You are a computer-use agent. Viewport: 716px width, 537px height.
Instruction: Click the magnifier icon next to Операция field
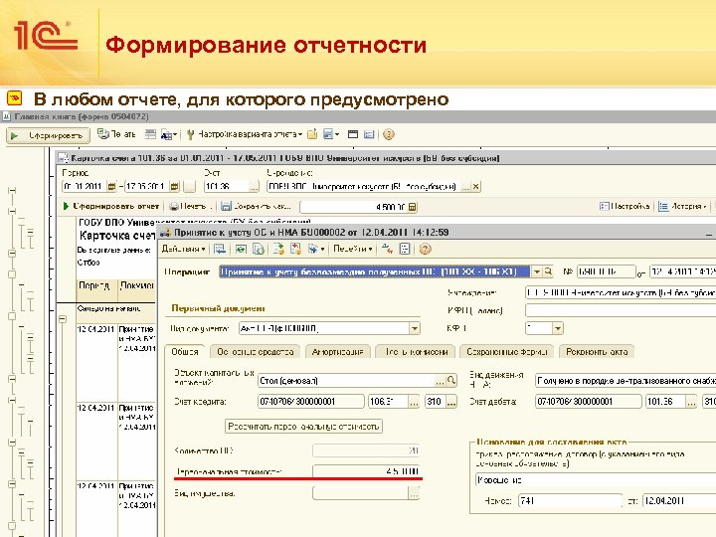coord(548,271)
